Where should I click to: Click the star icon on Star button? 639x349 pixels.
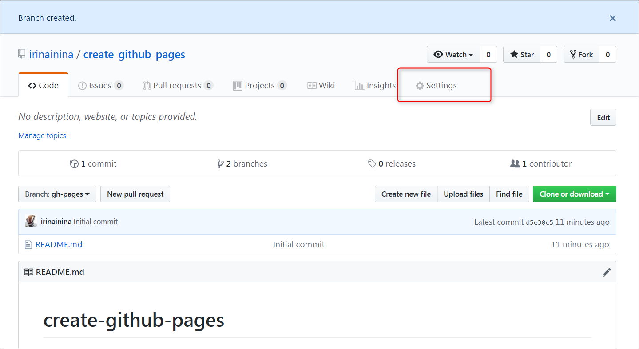click(x=514, y=54)
